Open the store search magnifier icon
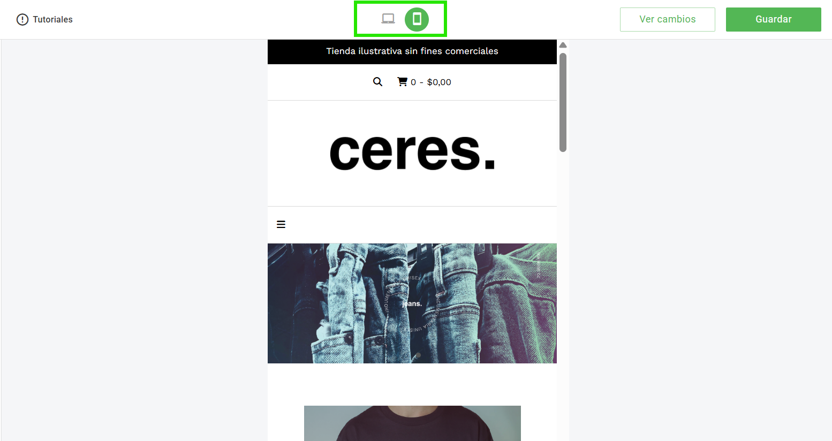The height and width of the screenshot is (441, 832). click(377, 82)
